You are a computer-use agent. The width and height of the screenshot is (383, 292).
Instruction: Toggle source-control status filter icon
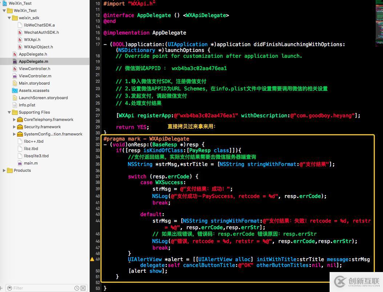(x=83, y=288)
